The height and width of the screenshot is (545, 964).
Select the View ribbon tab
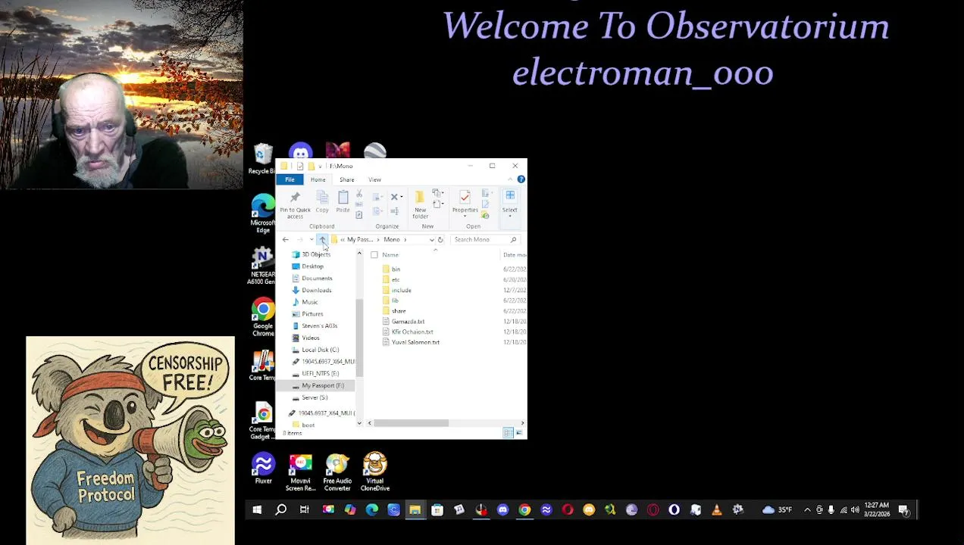[x=374, y=179]
